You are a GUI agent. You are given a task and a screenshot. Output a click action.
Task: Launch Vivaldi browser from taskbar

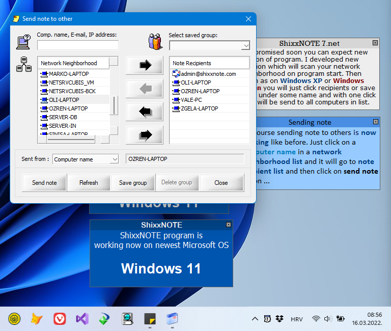click(x=60, y=319)
